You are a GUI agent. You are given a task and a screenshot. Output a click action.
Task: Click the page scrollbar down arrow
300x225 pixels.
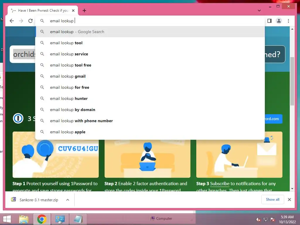(292, 189)
